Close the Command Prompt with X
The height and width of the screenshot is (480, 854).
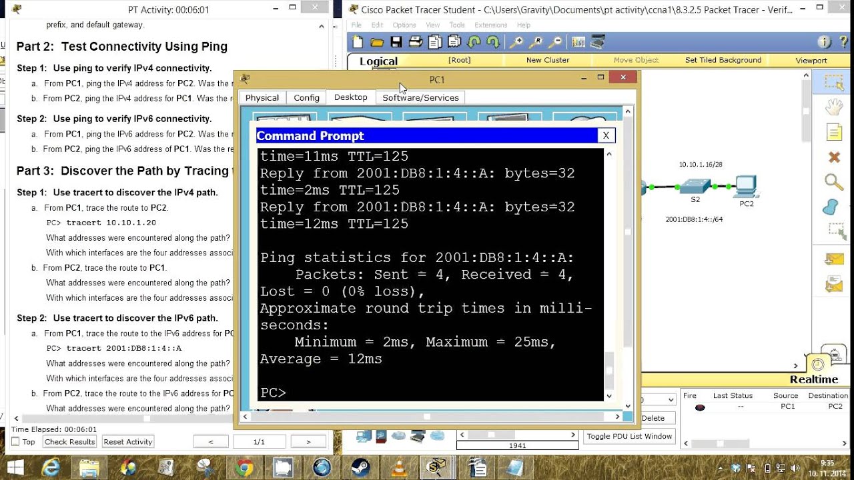click(606, 135)
